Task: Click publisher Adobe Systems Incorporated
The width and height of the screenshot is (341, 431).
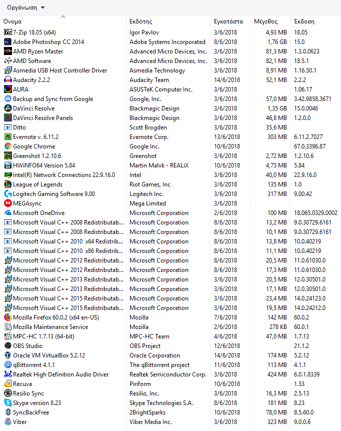Action: point(167,42)
